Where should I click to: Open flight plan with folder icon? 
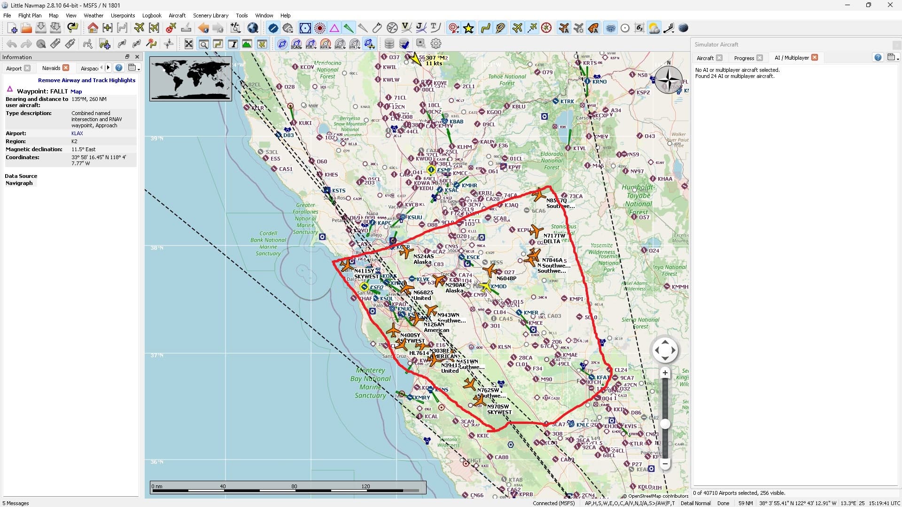26,28
